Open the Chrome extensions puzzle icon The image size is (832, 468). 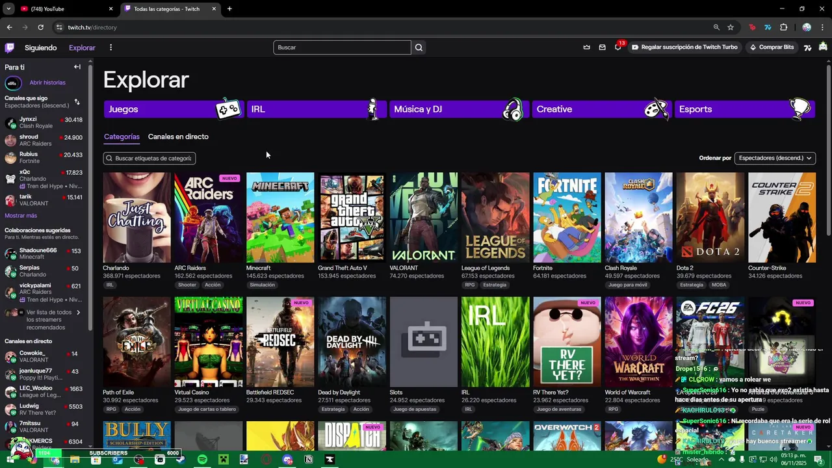pos(783,27)
